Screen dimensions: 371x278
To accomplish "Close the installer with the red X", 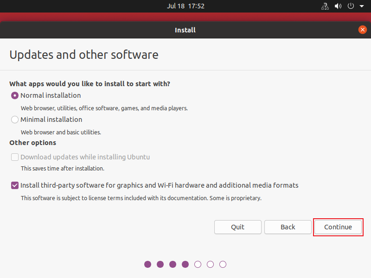I will coord(363,30).
